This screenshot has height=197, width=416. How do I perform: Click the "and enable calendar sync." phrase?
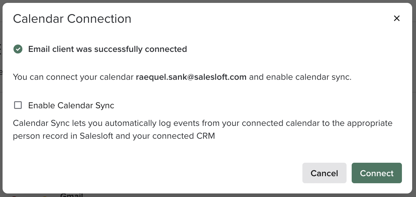point(300,77)
